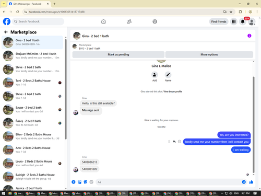Click the taskbar clock 9:21 PM
261x196 pixels.
click(245, 193)
